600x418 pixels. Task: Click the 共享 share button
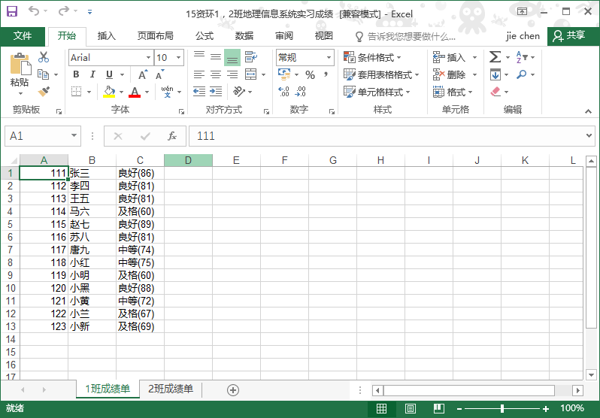pos(571,36)
